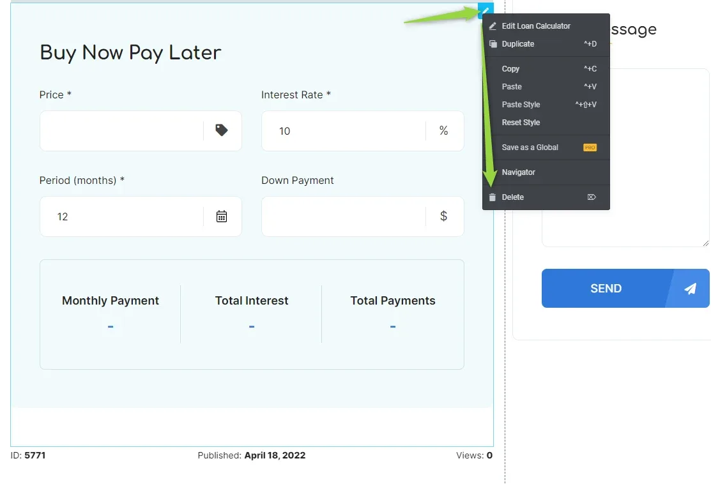Screen dimensions: 711x484
Task: Click the price tag icon
Action: pos(221,130)
